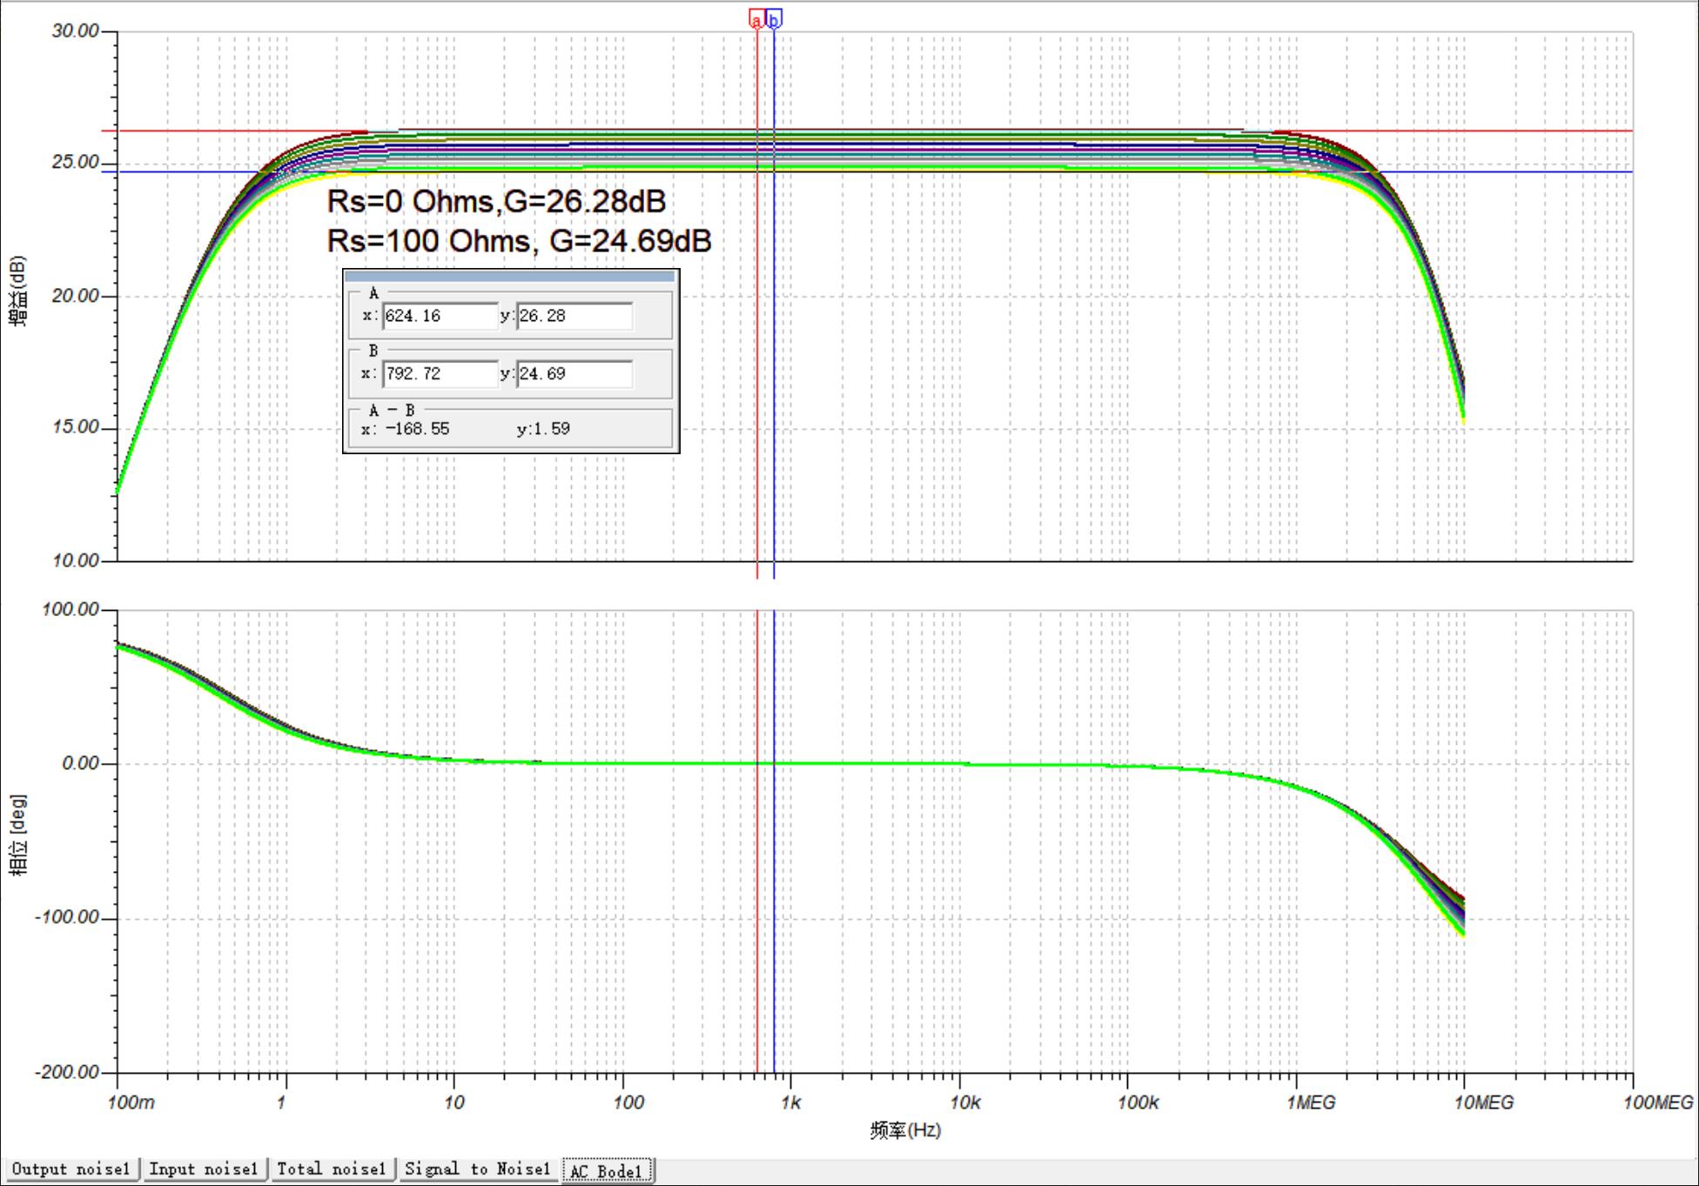This screenshot has height=1186, width=1699.
Task: Click the AC Bode1 tab
Action: (x=607, y=1171)
